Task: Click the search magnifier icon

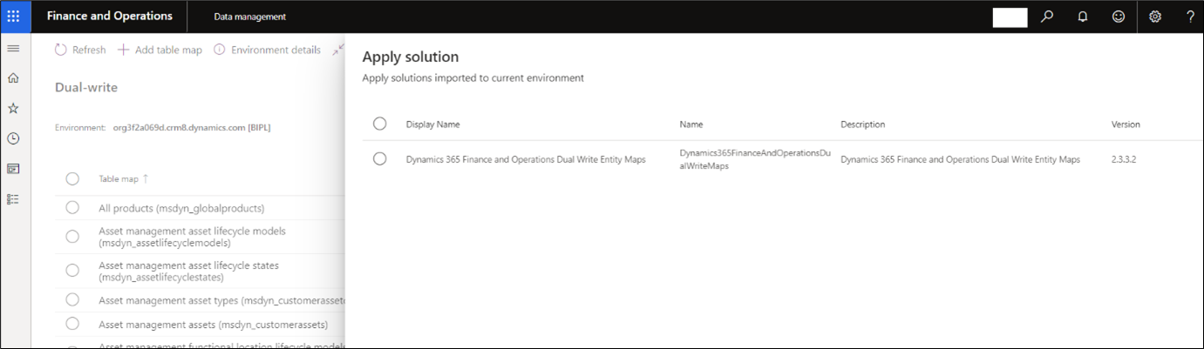Action: (x=1047, y=17)
